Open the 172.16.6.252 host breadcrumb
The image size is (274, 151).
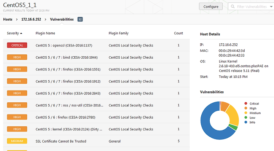(31, 19)
